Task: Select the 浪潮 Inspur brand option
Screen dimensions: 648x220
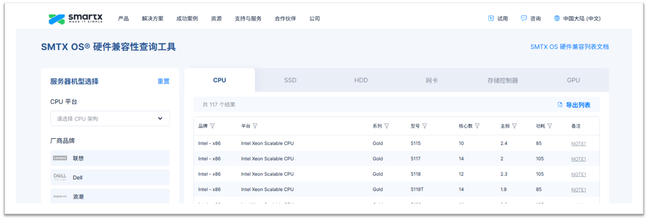Action: coord(110,196)
